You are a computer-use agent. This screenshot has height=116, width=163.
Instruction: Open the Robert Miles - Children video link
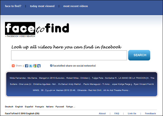pos(79,78)
